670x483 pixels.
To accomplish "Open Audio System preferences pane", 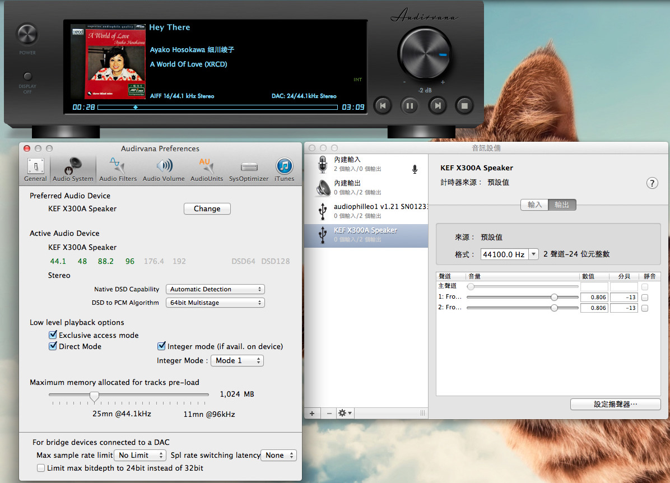I will 73,170.
